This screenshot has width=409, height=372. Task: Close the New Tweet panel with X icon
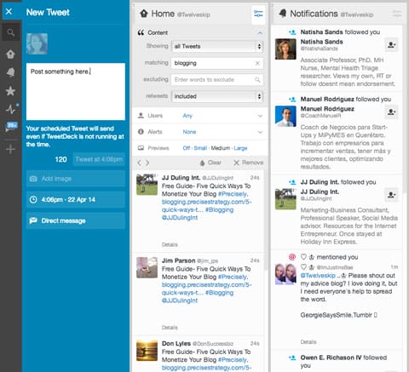click(9, 12)
